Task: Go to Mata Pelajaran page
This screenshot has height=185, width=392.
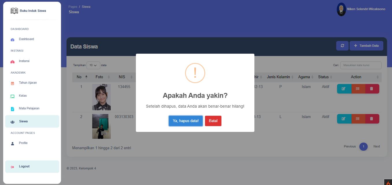Action: point(29,109)
